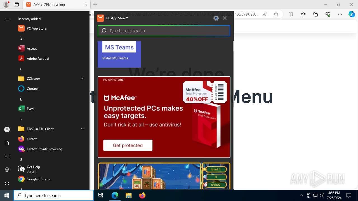Screen dimensions: 358x201
Task: Close the APP STORE: Installing tab
Action: pos(86,4)
